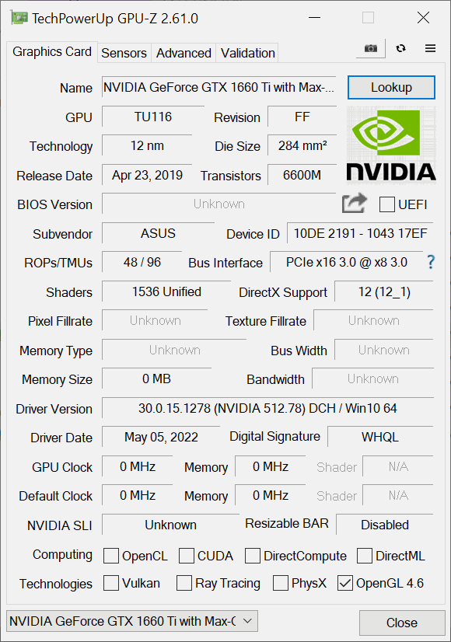The image size is (451, 642).
Task: Toggle the OpenGL 4.6 checkbox
Action: [x=345, y=583]
